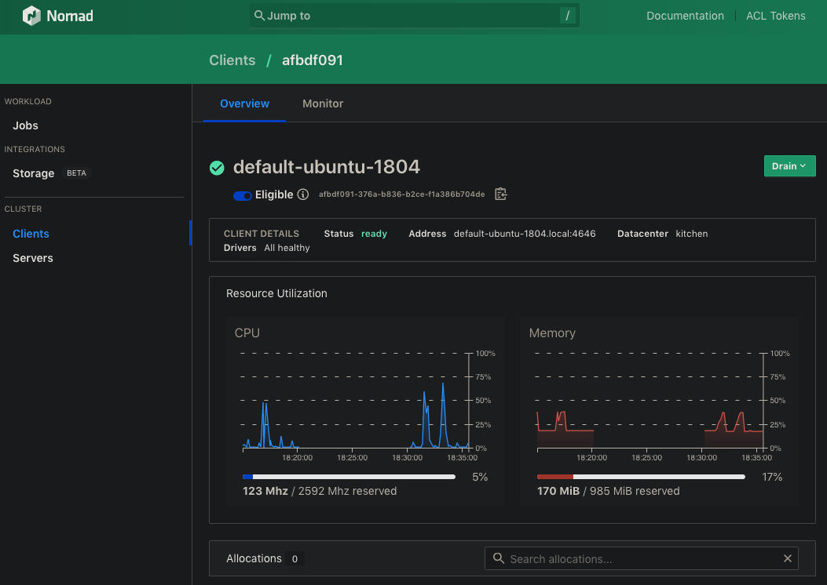Click the Memory line chart
Screen dimensions: 827x585
click(x=650, y=402)
